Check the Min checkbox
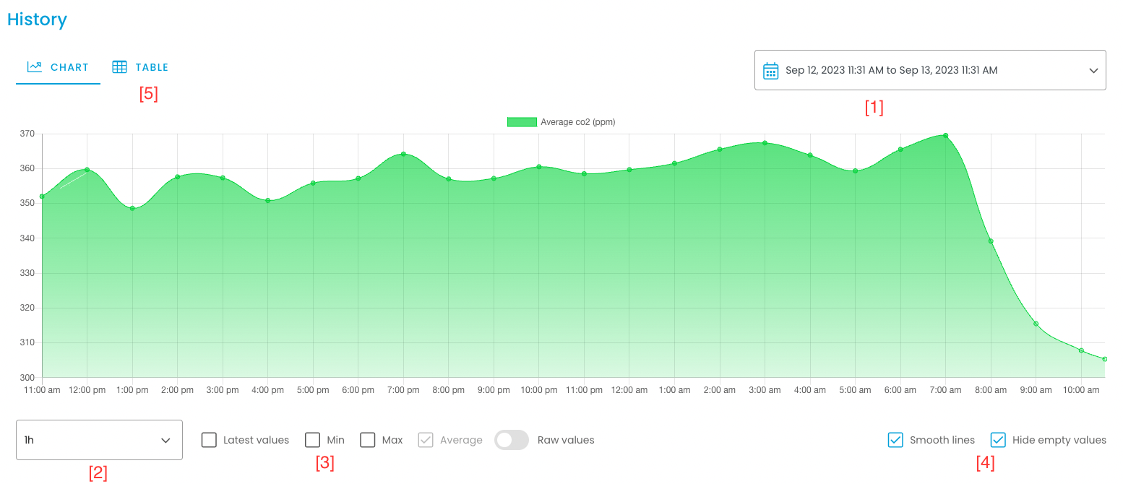Screen dimensions: 1123x484 (313, 439)
